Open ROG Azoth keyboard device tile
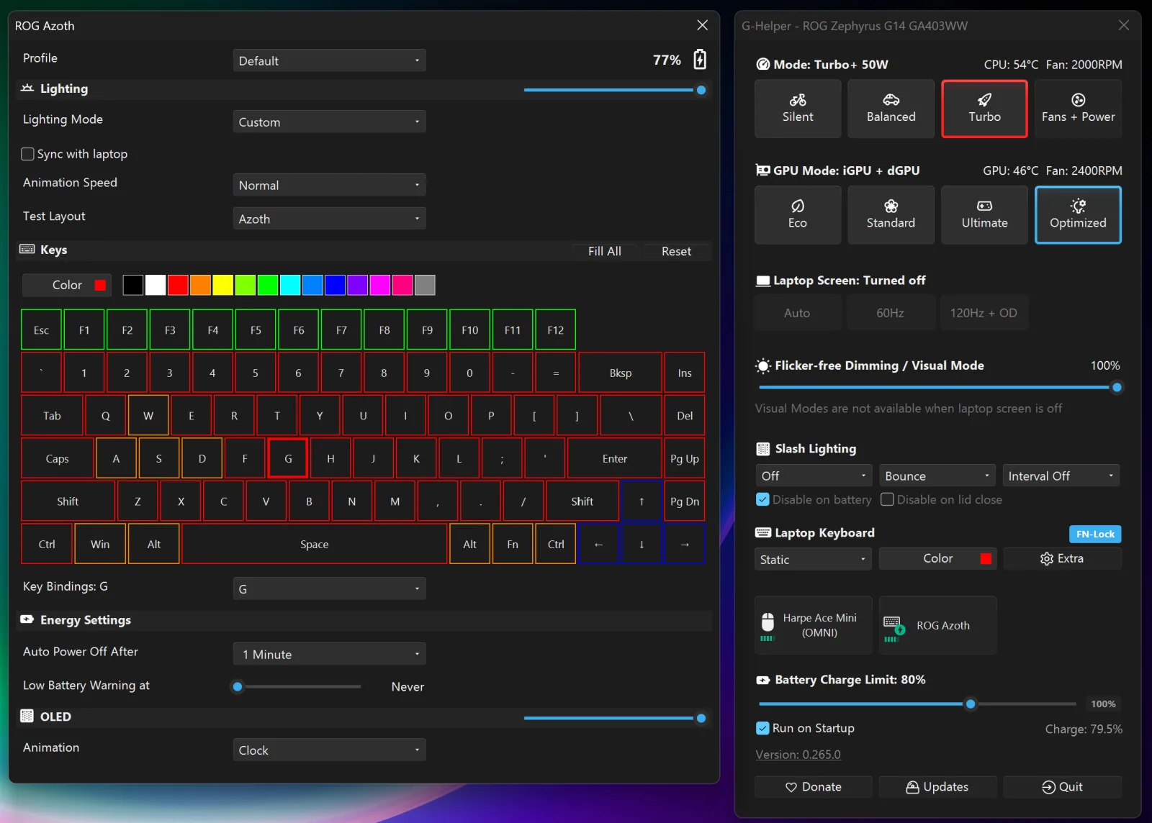1152x823 pixels. point(937,625)
